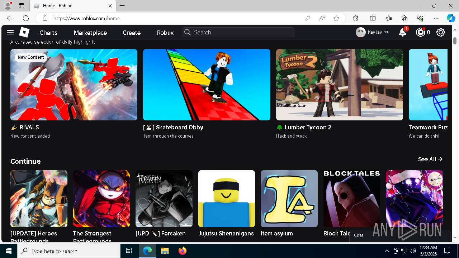Open the Windows Start menu

pyautogui.click(x=9, y=251)
